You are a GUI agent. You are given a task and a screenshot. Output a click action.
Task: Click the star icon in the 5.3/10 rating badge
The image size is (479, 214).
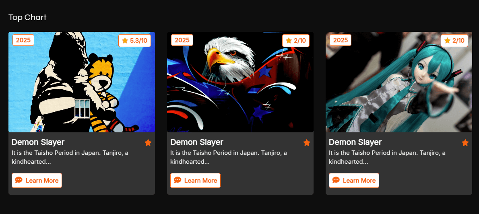coord(125,41)
